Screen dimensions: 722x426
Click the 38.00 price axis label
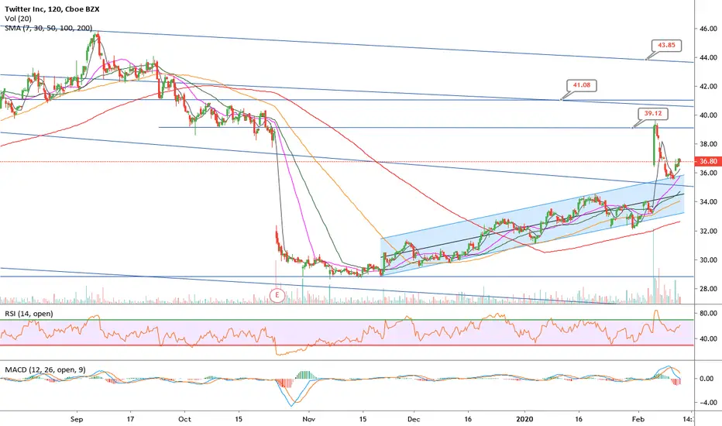708,144
